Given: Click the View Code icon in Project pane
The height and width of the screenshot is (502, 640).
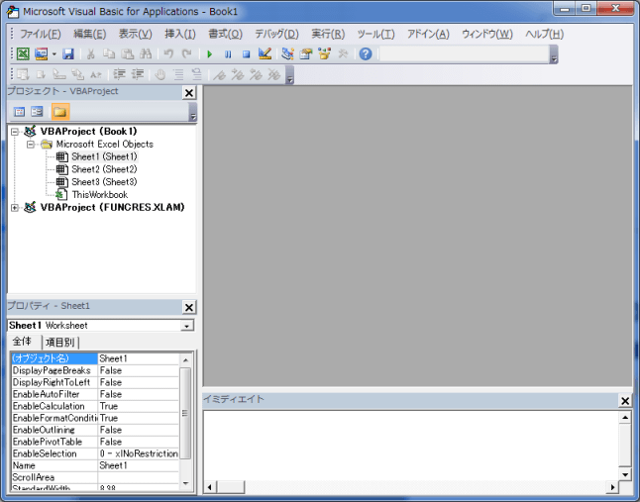Looking at the screenshot, I should (x=20, y=112).
